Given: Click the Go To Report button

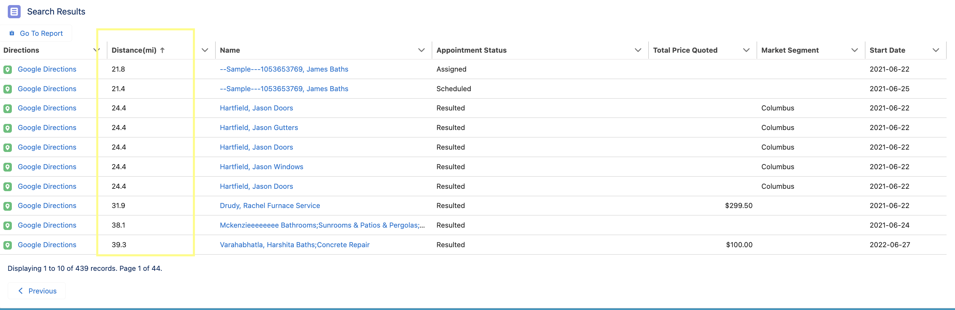Looking at the screenshot, I should [x=36, y=33].
